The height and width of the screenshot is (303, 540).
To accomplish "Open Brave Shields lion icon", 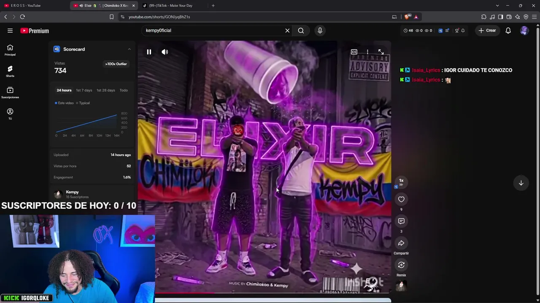I will point(407,17).
